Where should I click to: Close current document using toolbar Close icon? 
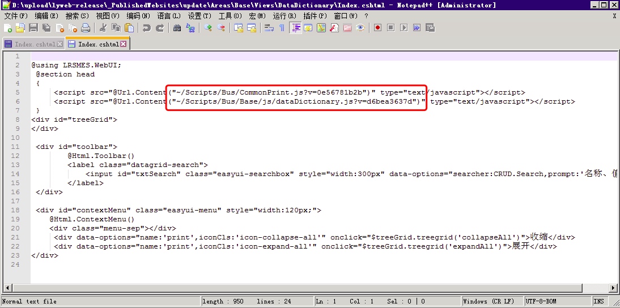pos(60,28)
